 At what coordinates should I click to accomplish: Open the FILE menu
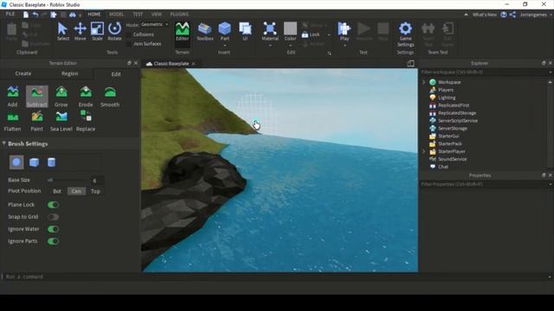[x=10, y=14]
